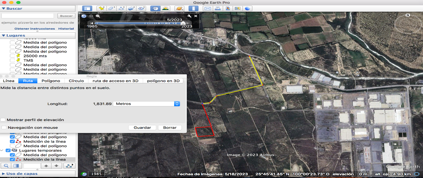This screenshot has height=178, width=423.
Task: Switch to the Círculo tab
Action: [x=76, y=81]
